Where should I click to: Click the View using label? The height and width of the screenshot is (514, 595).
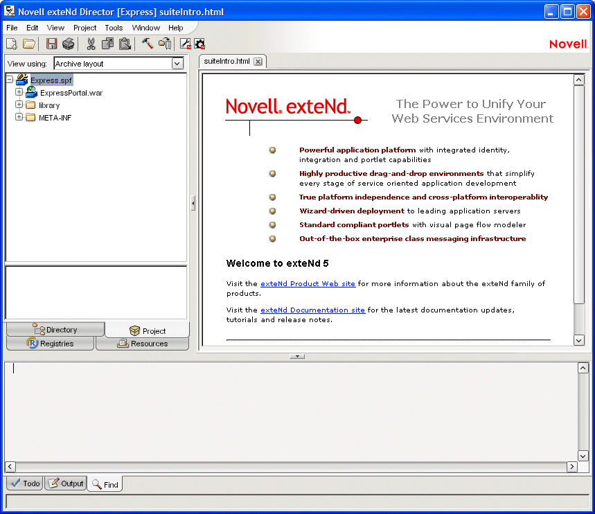click(27, 64)
